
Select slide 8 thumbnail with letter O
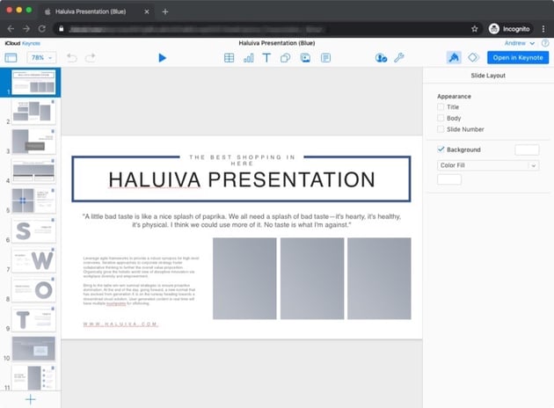(33, 289)
